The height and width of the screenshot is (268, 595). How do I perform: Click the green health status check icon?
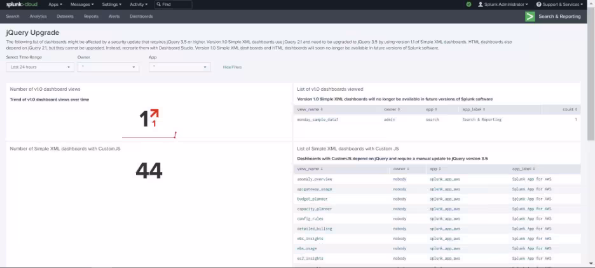468,4
